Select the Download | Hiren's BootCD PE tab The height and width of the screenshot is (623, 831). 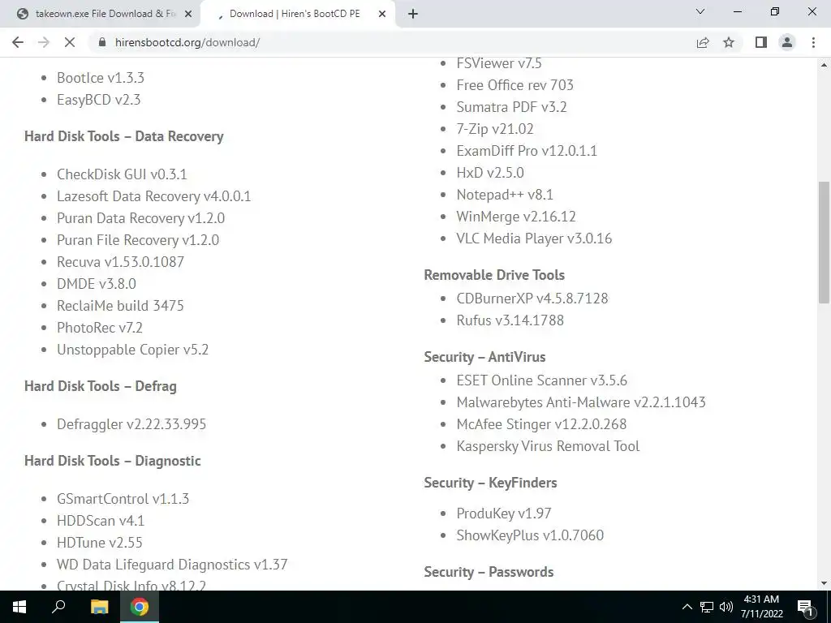click(298, 14)
